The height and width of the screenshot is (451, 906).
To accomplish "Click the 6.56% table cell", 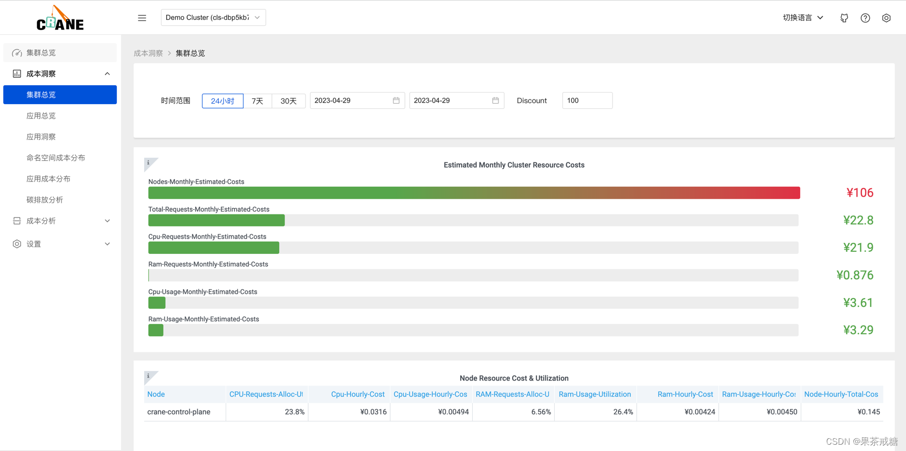I will coord(513,412).
